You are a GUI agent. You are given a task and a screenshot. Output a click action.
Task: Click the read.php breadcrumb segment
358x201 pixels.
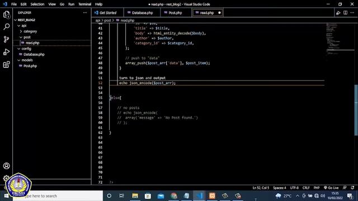point(125,20)
